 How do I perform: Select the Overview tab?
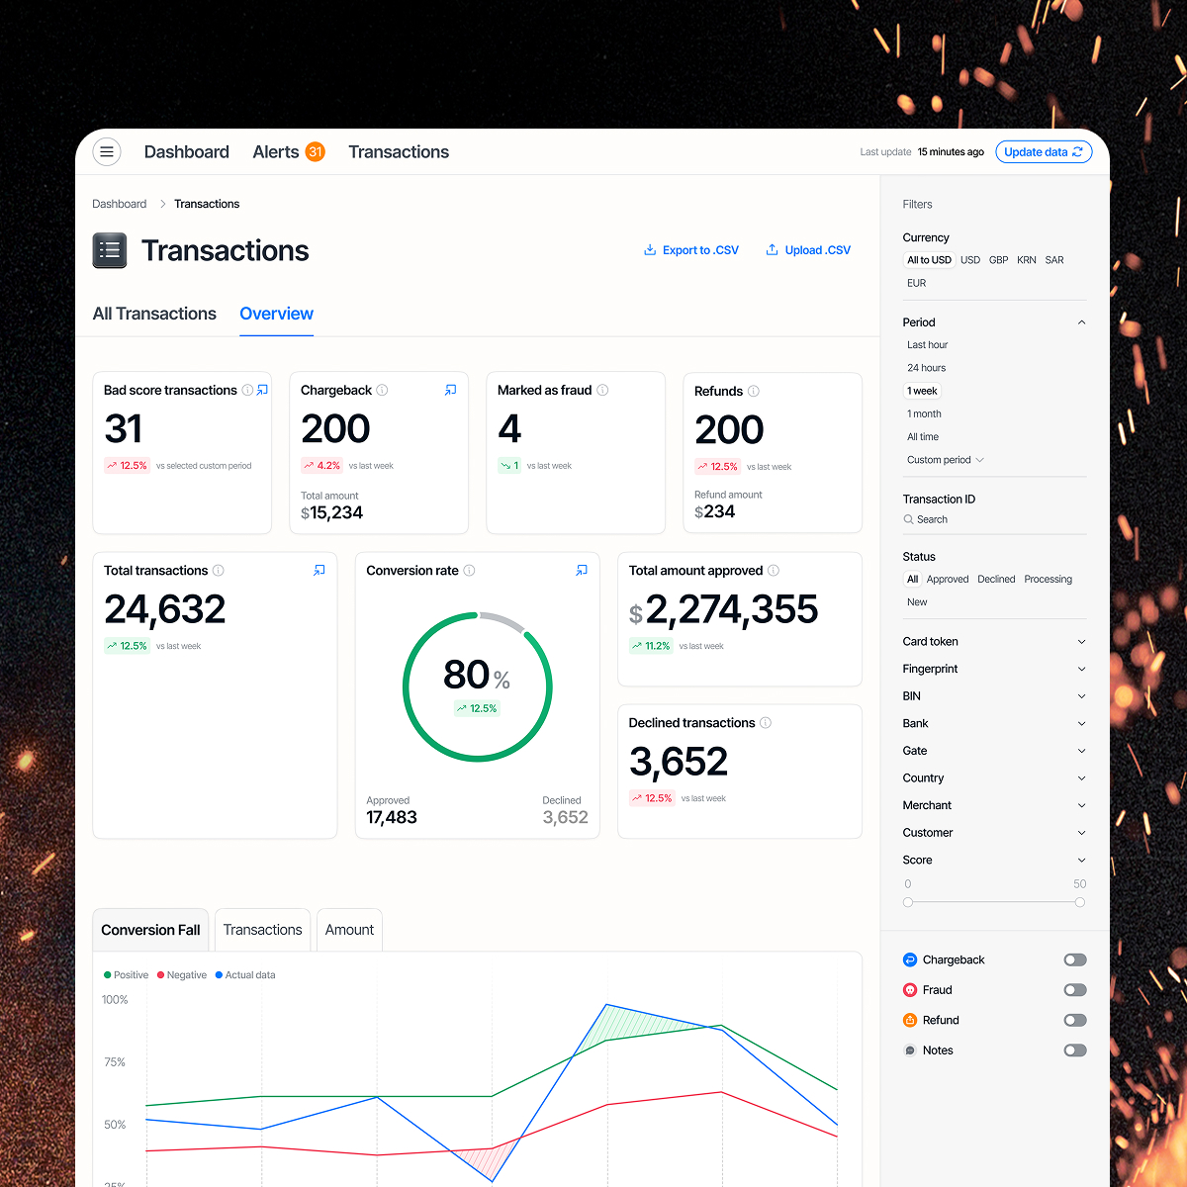(x=276, y=314)
